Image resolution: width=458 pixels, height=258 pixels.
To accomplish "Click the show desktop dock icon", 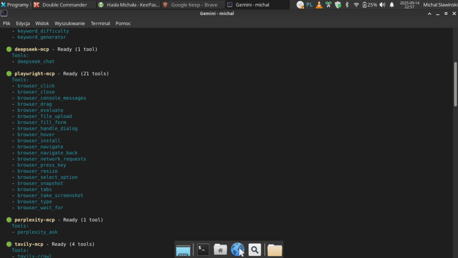I will coord(183,249).
